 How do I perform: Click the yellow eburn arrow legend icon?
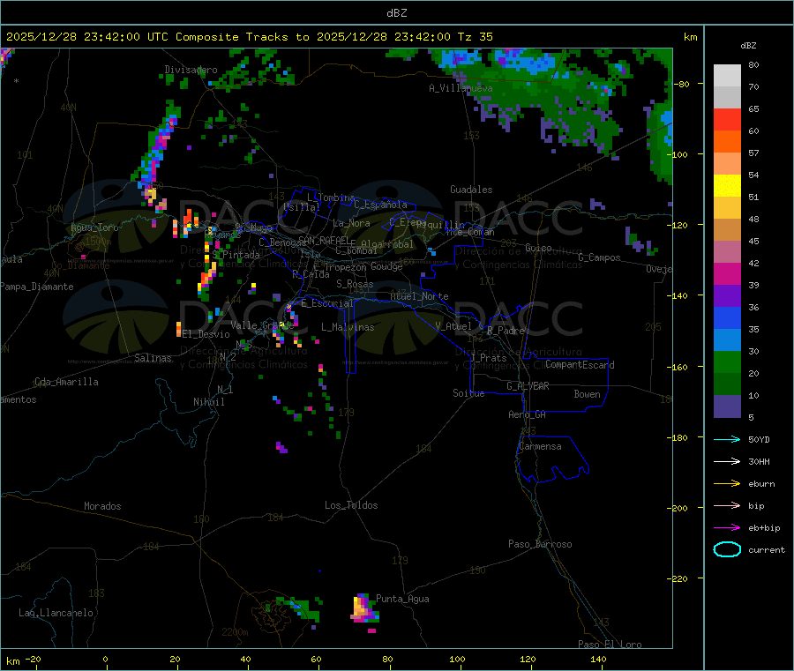coord(727,483)
